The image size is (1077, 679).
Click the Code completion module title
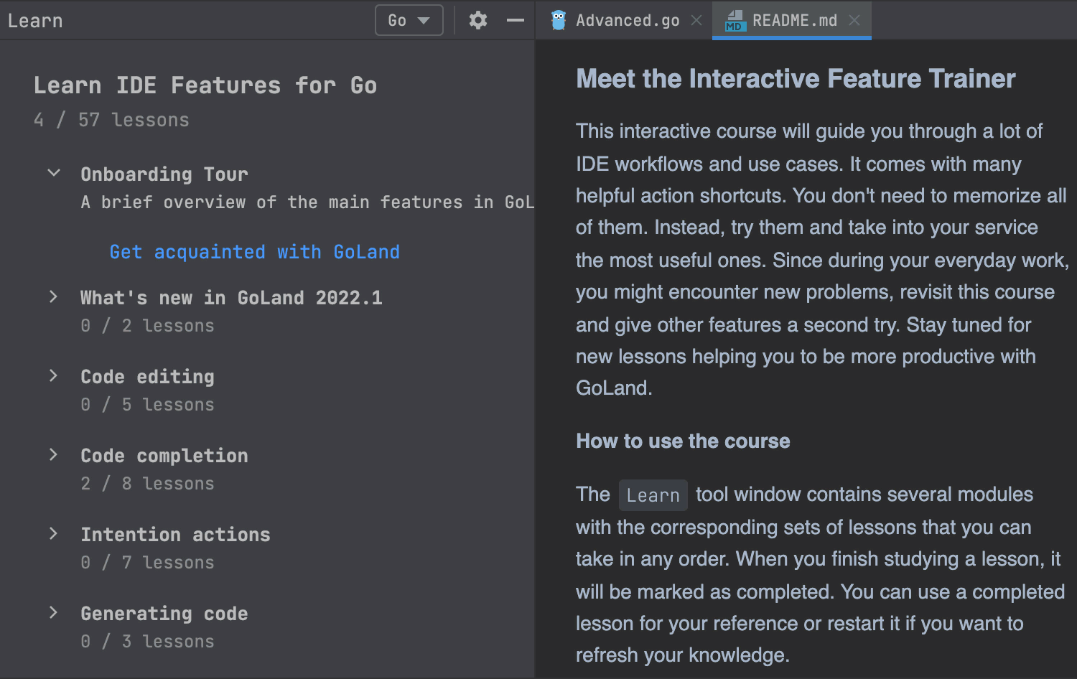(x=164, y=456)
